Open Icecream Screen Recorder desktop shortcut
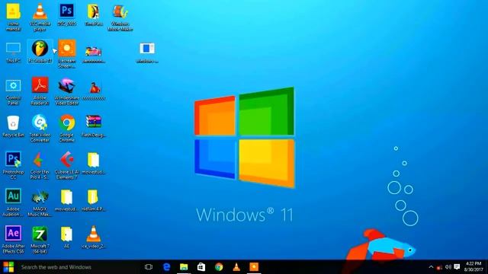The image size is (488, 274). point(67,53)
